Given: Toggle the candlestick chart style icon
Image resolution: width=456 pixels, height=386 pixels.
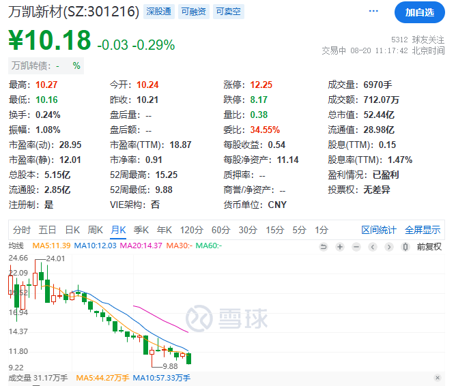Looking at the screenshot, I should point(405,247).
